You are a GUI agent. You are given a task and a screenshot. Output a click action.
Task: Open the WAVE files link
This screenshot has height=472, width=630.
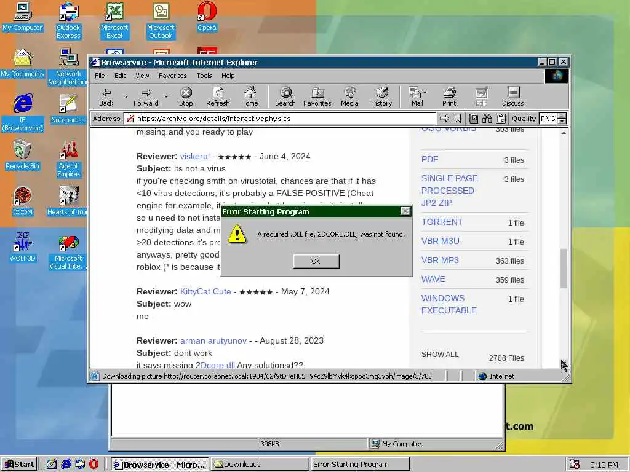(x=433, y=279)
